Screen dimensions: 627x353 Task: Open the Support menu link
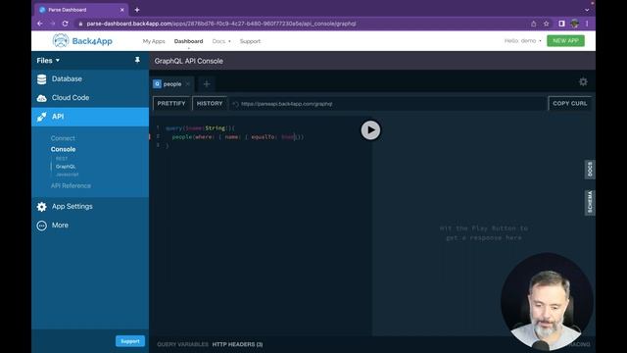point(250,41)
